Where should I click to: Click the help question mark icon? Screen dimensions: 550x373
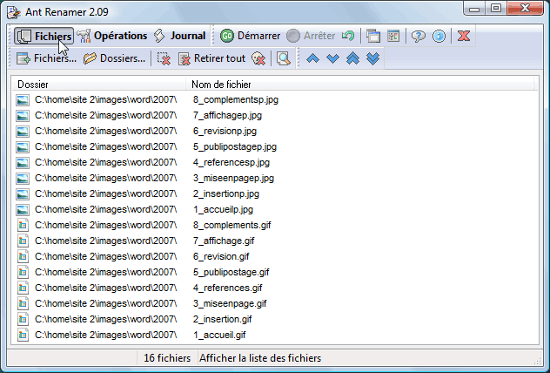pyautogui.click(x=419, y=37)
